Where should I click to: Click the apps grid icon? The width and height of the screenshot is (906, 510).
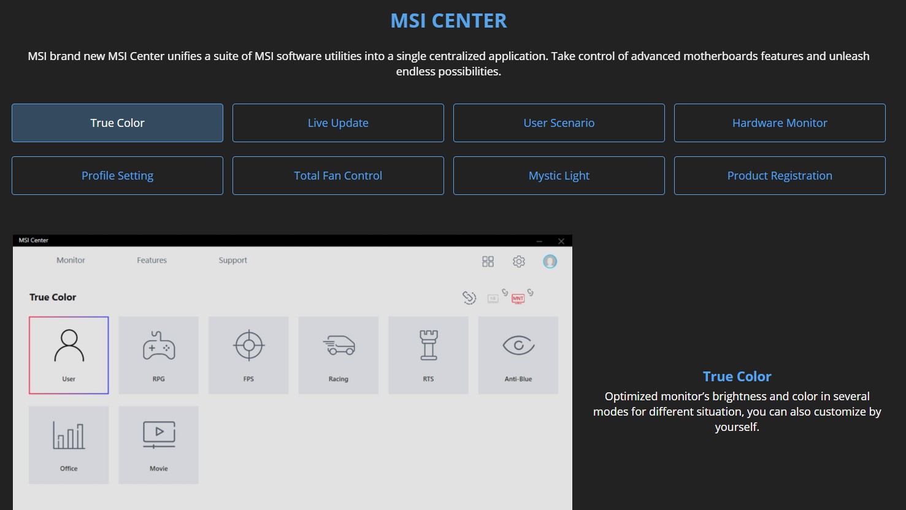click(x=488, y=261)
